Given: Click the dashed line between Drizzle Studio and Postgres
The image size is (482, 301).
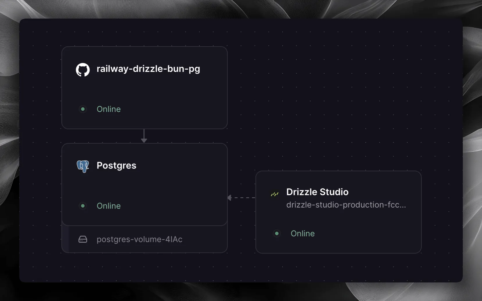Looking at the screenshot, I should coord(244,198).
